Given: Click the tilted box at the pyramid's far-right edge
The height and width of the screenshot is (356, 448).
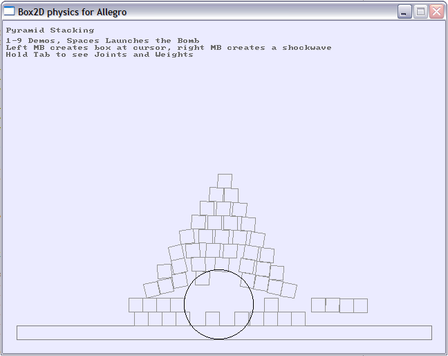Looking at the screenshot, I should 290,290.
